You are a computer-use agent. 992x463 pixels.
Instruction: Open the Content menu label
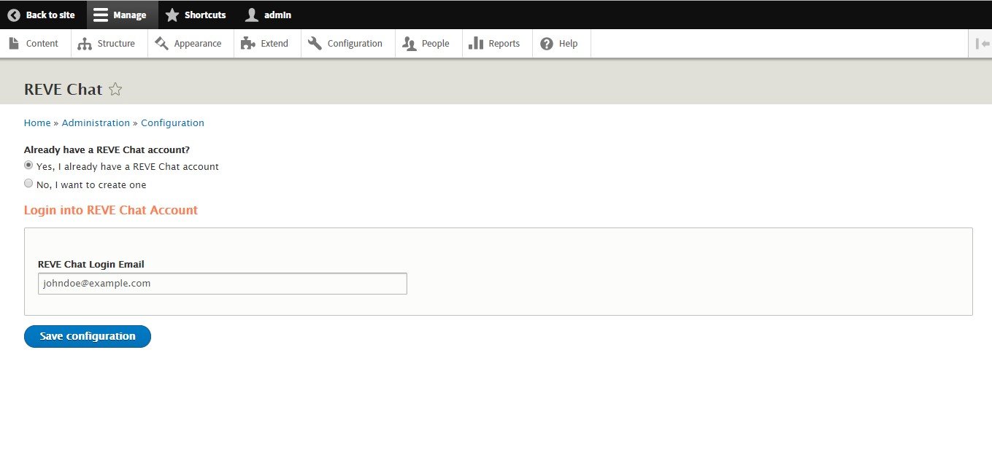pyautogui.click(x=42, y=44)
